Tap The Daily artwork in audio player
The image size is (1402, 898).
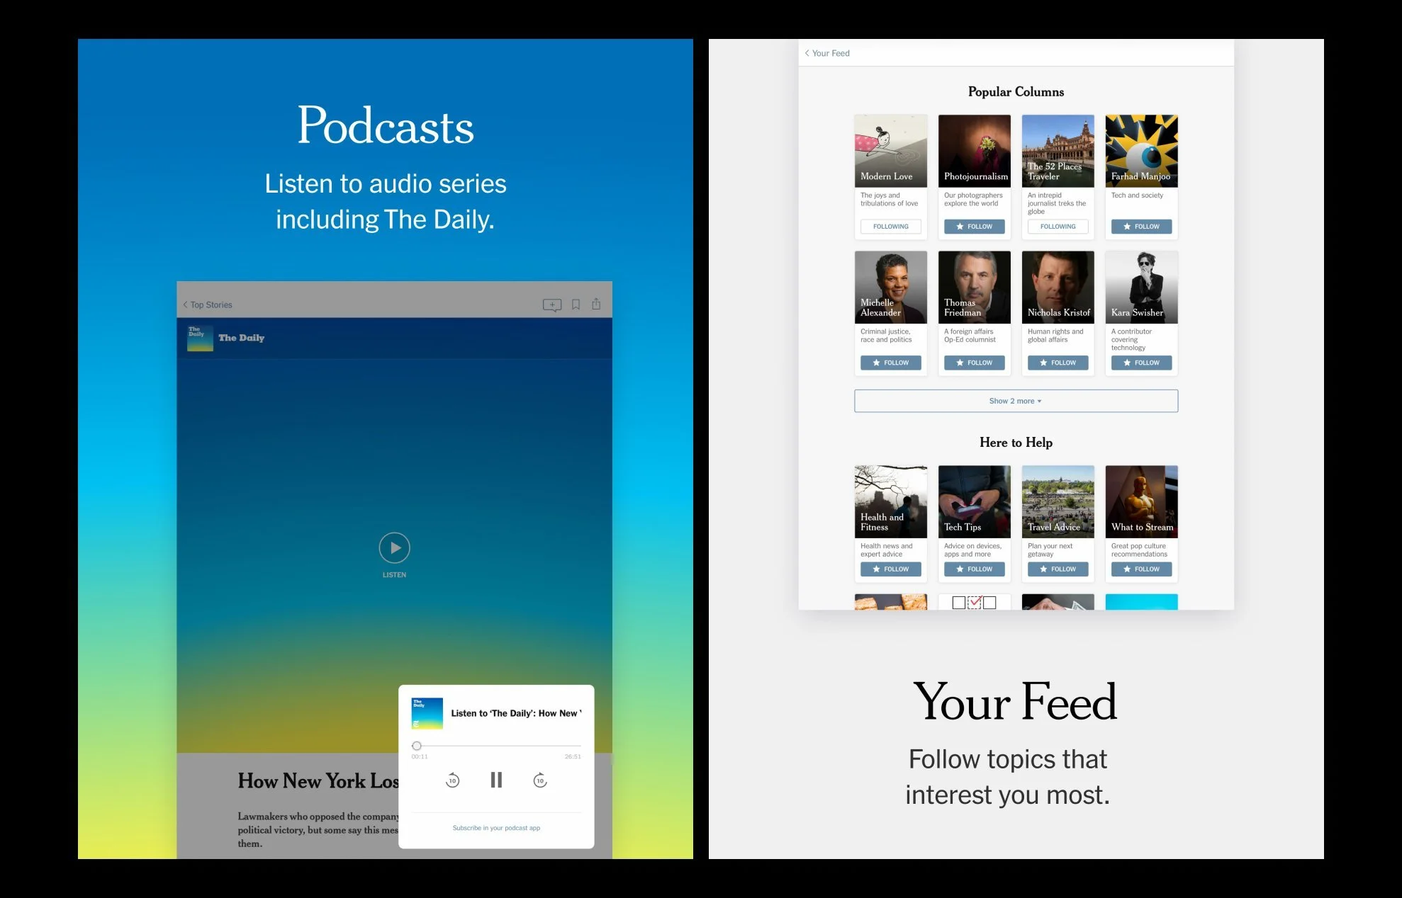point(427,713)
